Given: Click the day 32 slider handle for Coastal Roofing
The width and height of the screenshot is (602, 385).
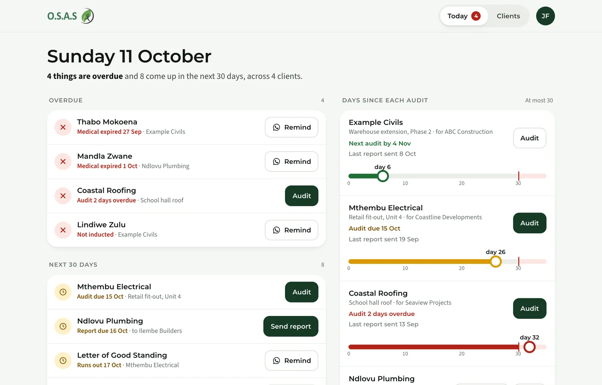Looking at the screenshot, I should point(529,347).
